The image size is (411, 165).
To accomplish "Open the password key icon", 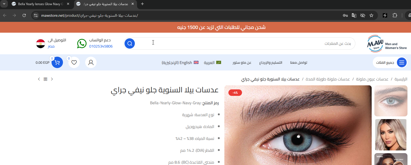I will click(x=345, y=15).
